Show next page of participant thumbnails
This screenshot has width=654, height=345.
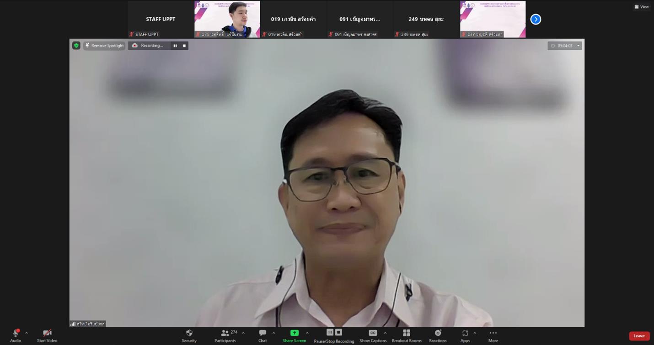pos(536,19)
